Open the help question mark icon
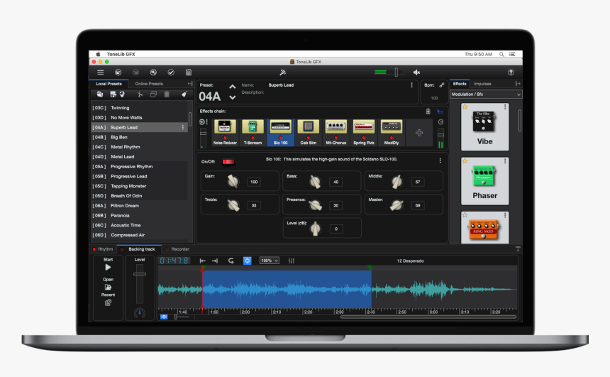The width and height of the screenshot is (610, 377). click(x=511, y=72)
